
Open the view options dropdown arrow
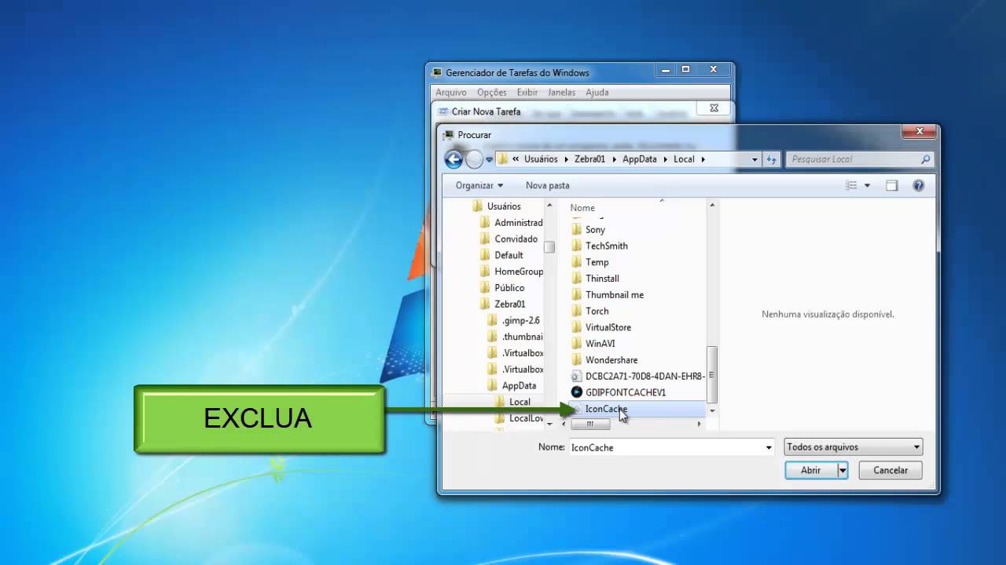point(868,186)
